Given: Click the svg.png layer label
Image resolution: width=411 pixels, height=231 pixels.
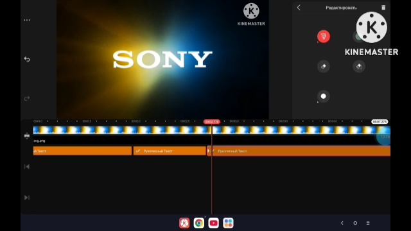Looking at the screenshot, I should pyautogui.click(x=39, y=141).
